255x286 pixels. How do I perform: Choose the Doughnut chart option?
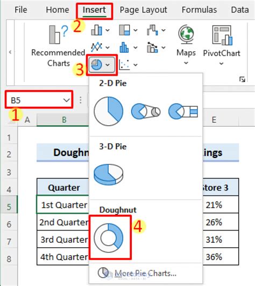[109, 237]
